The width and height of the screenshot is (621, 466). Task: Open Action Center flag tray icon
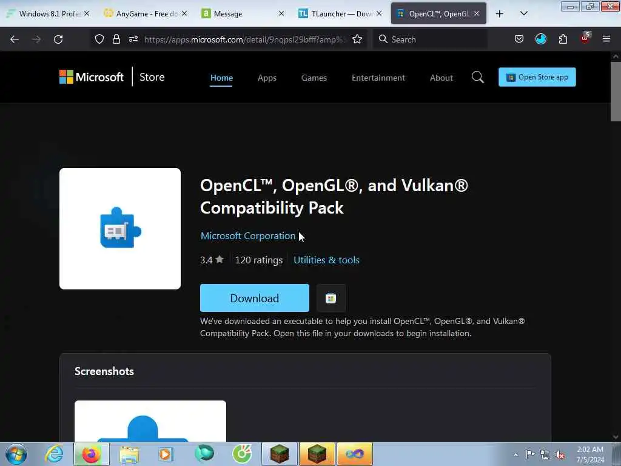pyautogui.click(x=530, y=454)
